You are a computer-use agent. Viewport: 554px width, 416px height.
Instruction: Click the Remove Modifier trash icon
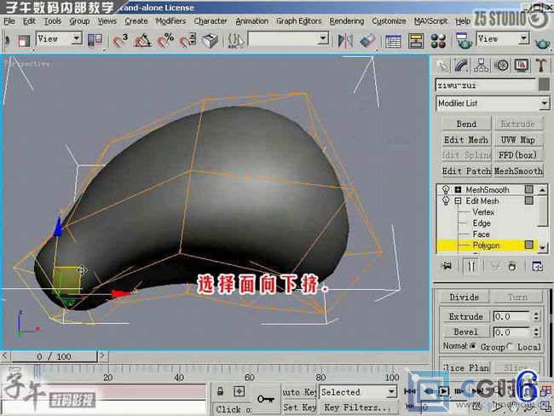[x=512, y=266]
